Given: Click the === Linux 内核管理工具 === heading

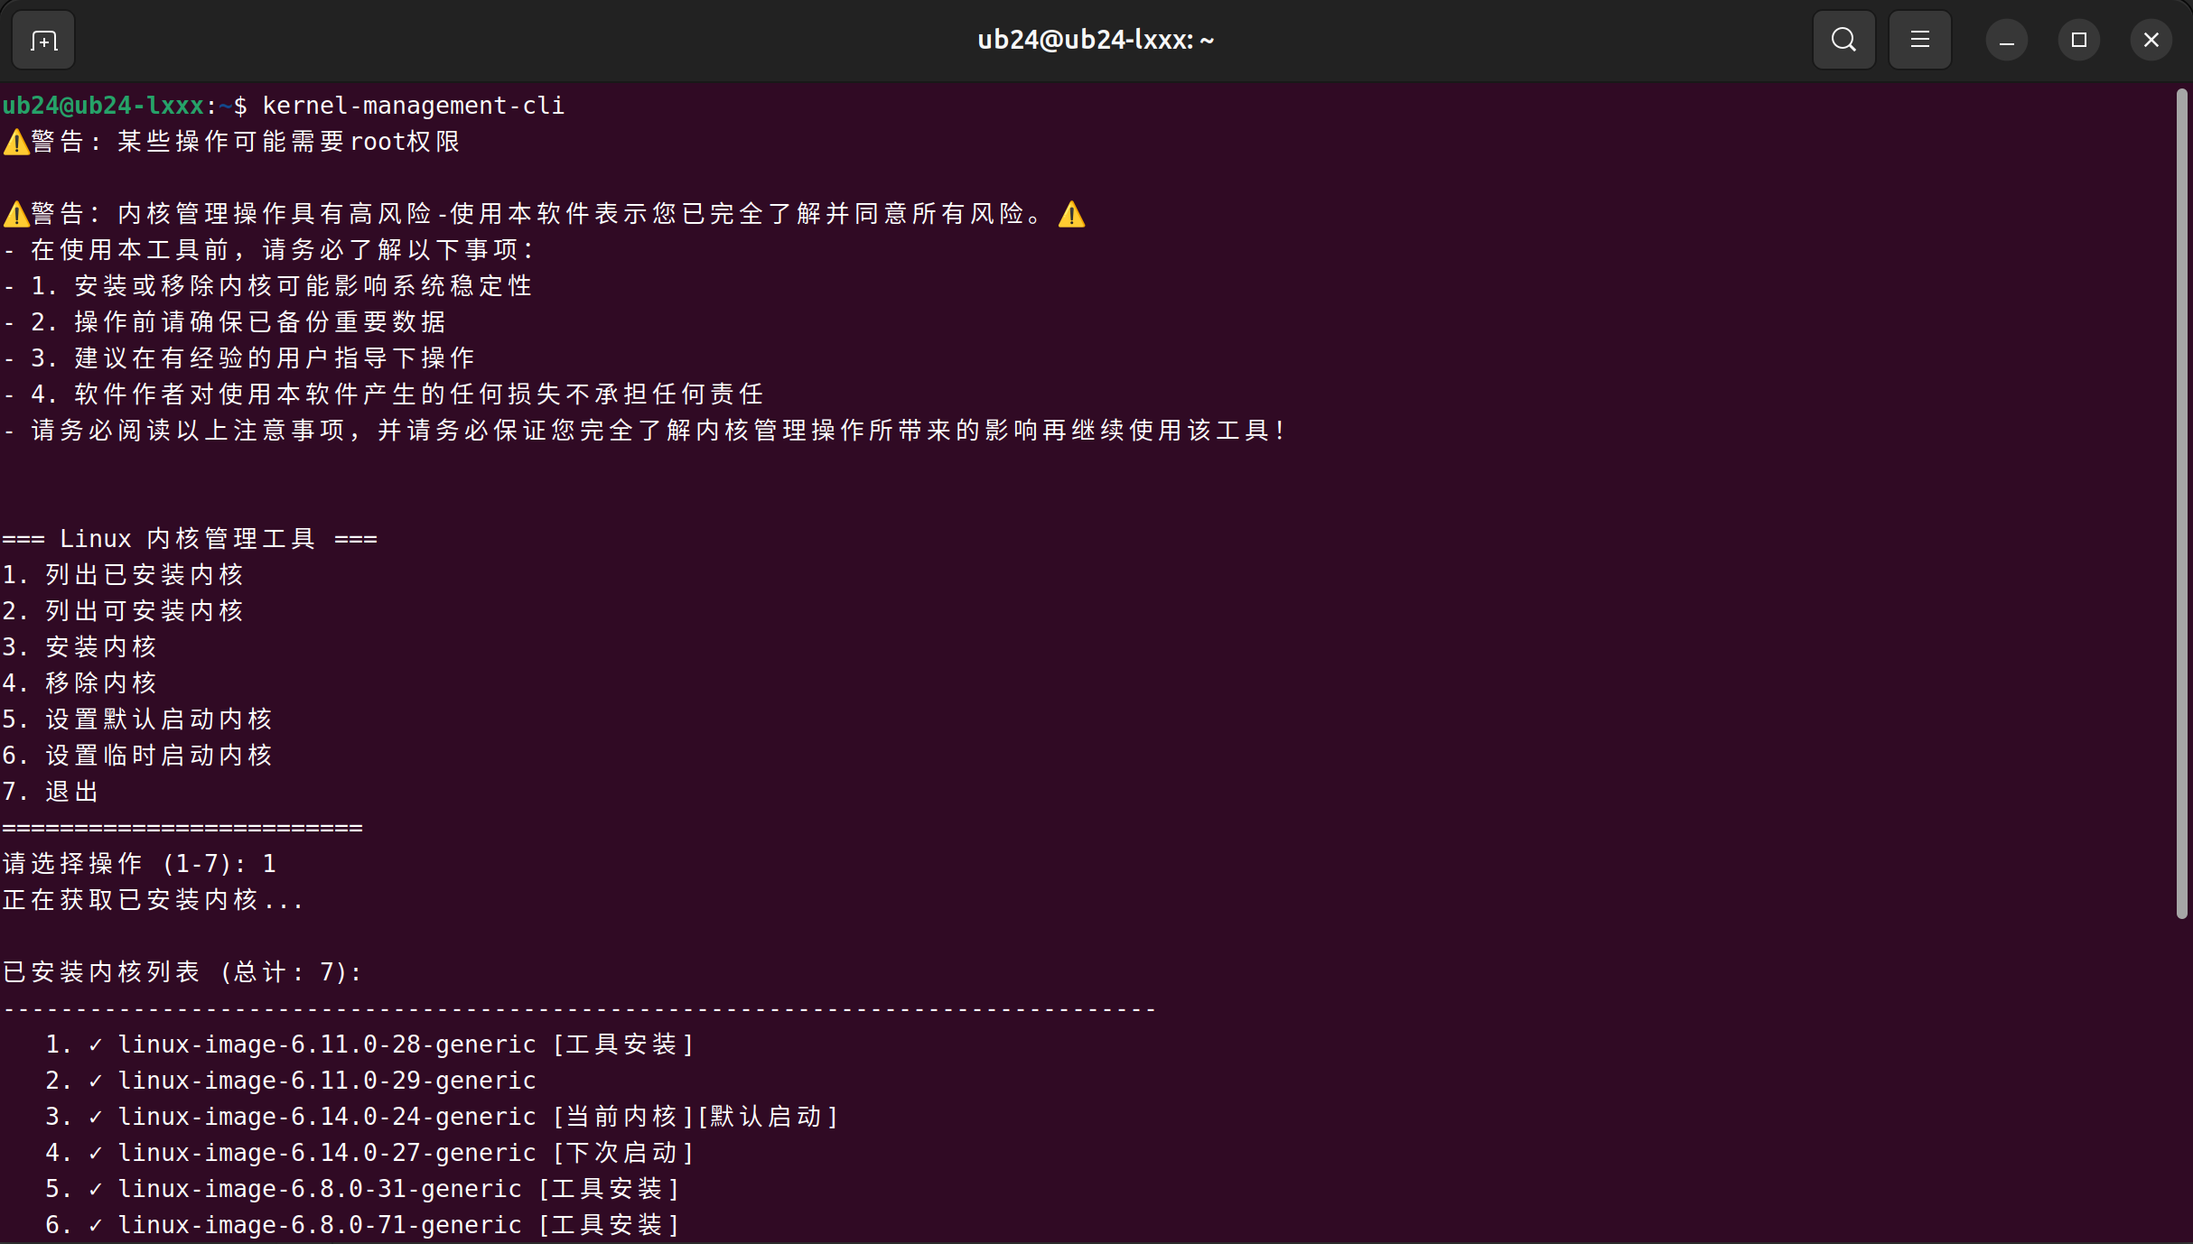Looking at the screenshot, I should 190,539.
